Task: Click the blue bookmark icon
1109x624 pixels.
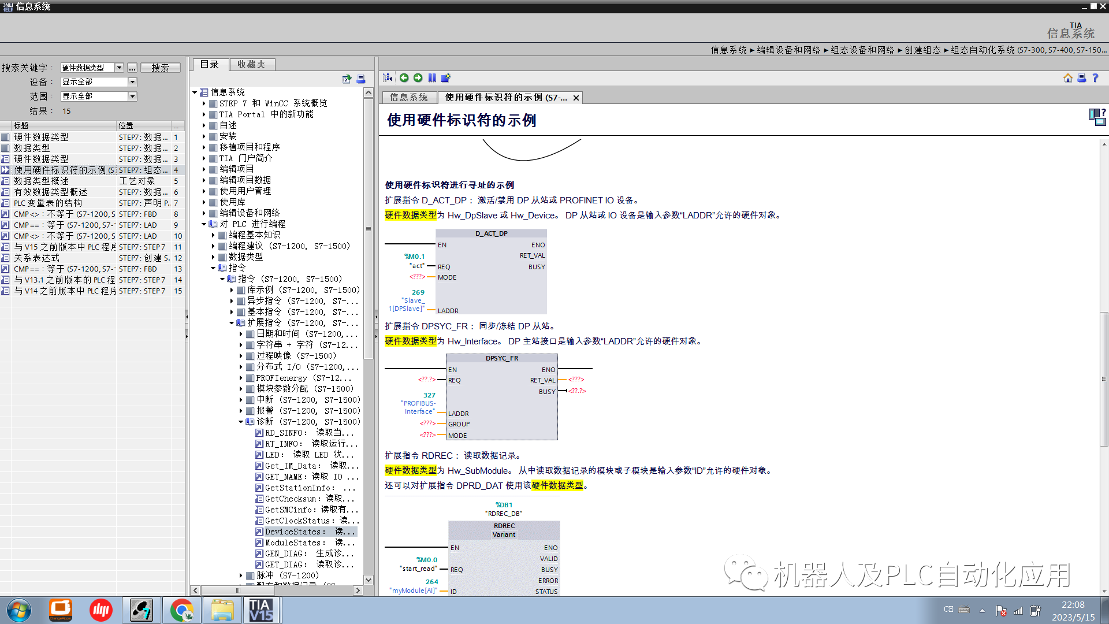Action: pos(432,78)
